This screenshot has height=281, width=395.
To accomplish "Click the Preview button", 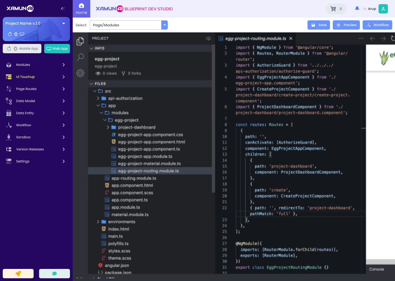I will tap(346, 25).
